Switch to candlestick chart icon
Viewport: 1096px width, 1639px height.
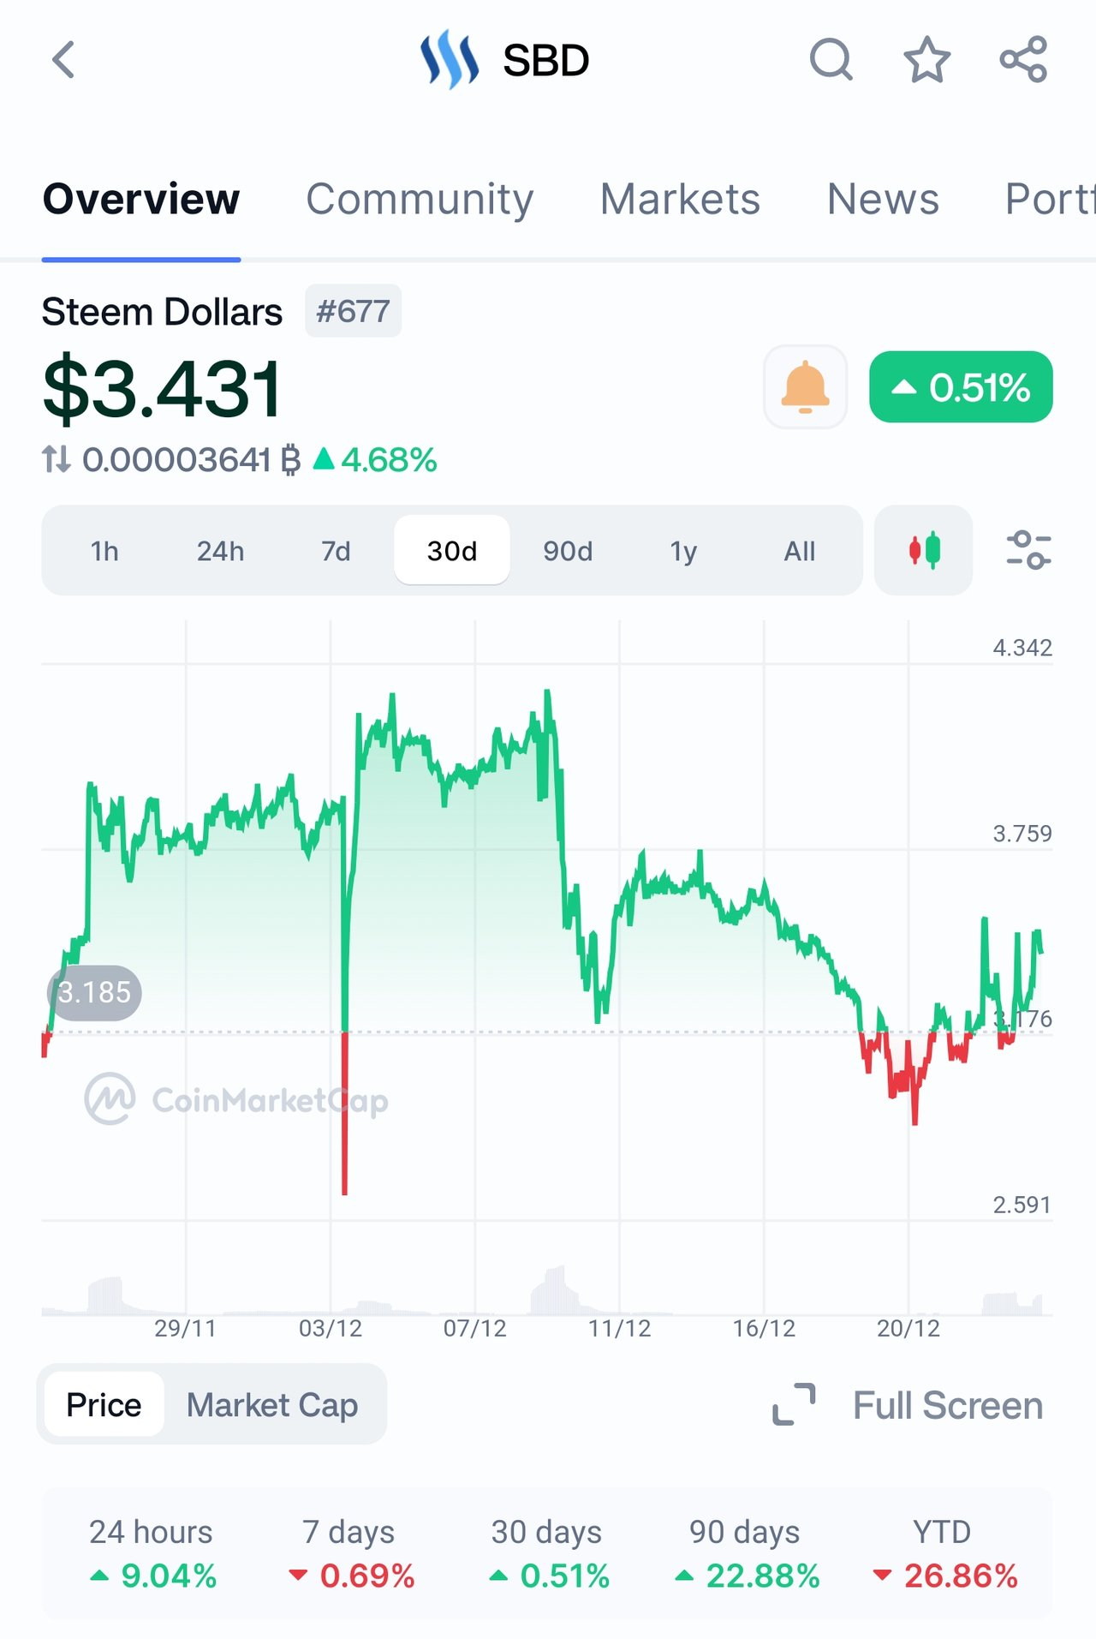[x=924, y=550]
